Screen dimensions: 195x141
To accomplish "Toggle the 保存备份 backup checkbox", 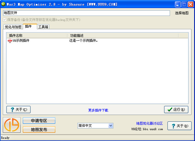I will [x=5, y=20].
